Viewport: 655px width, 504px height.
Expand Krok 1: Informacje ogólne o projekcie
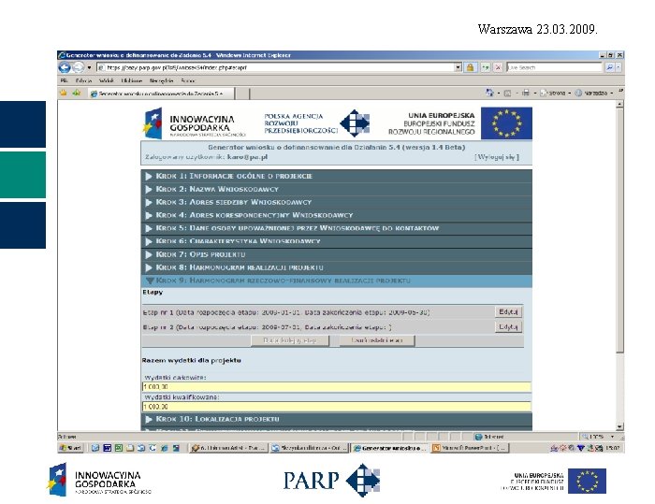336,176
